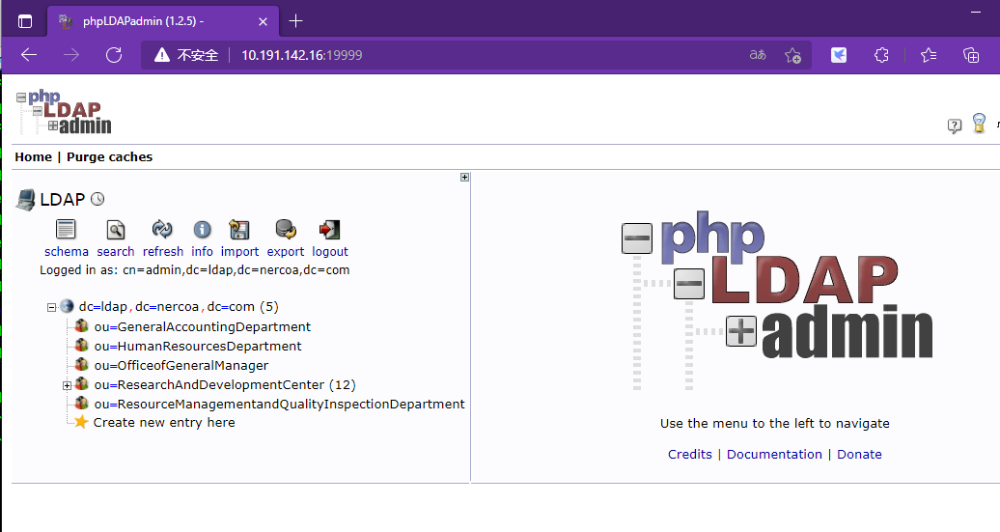Click the info text link
1000x532 pixels.
[202, 251]
